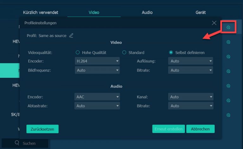Click the magnifier icon beside Suchen
Screen dimensions: 243x149
click(x=17, y=143)
